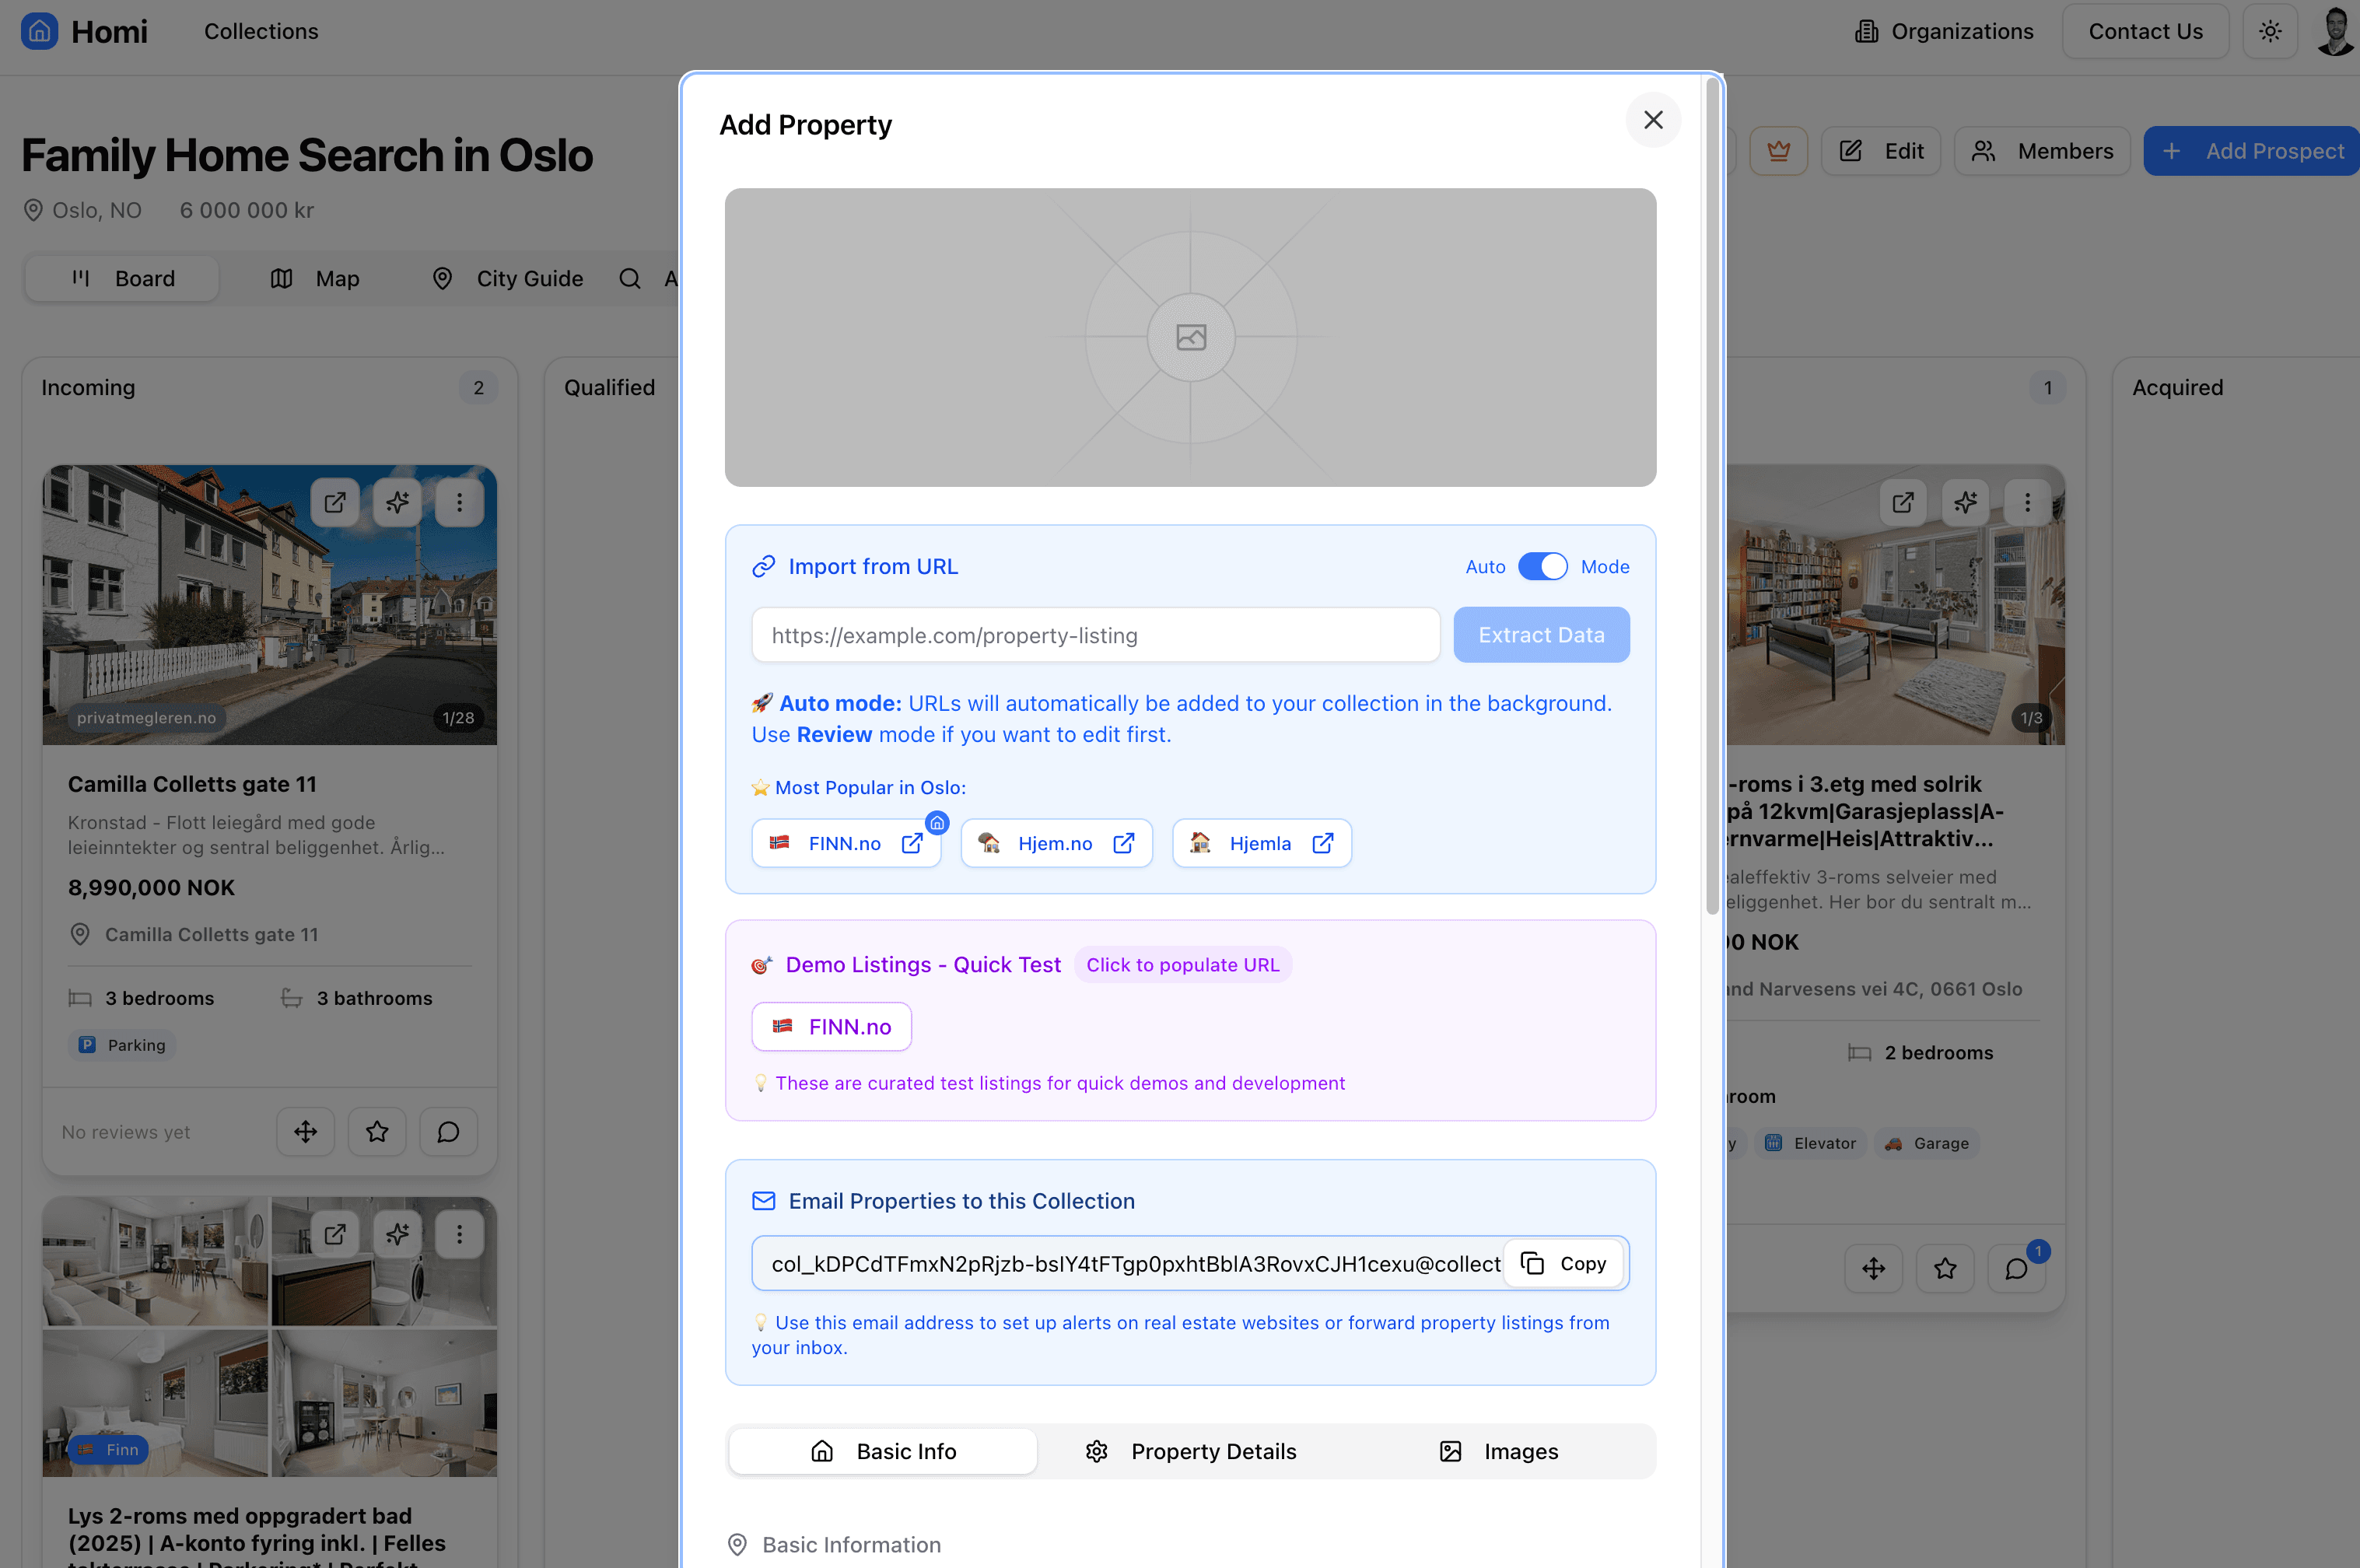
Task: Click the crown upgrade icon near Edit
Action: click(x=1779, y=150)
